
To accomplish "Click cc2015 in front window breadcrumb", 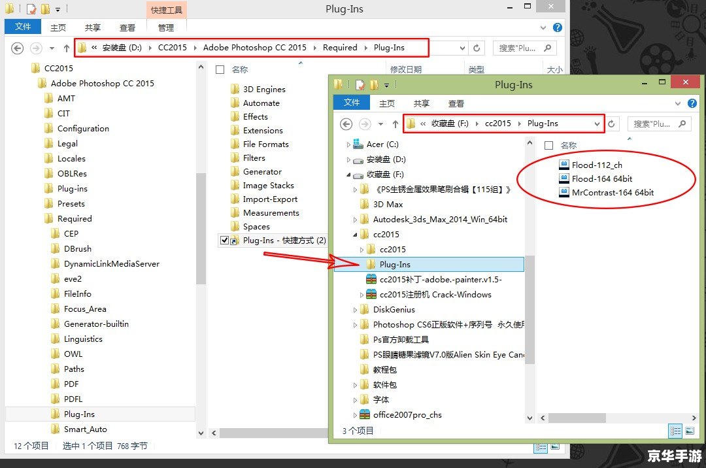I will click(x=497, y=124).
